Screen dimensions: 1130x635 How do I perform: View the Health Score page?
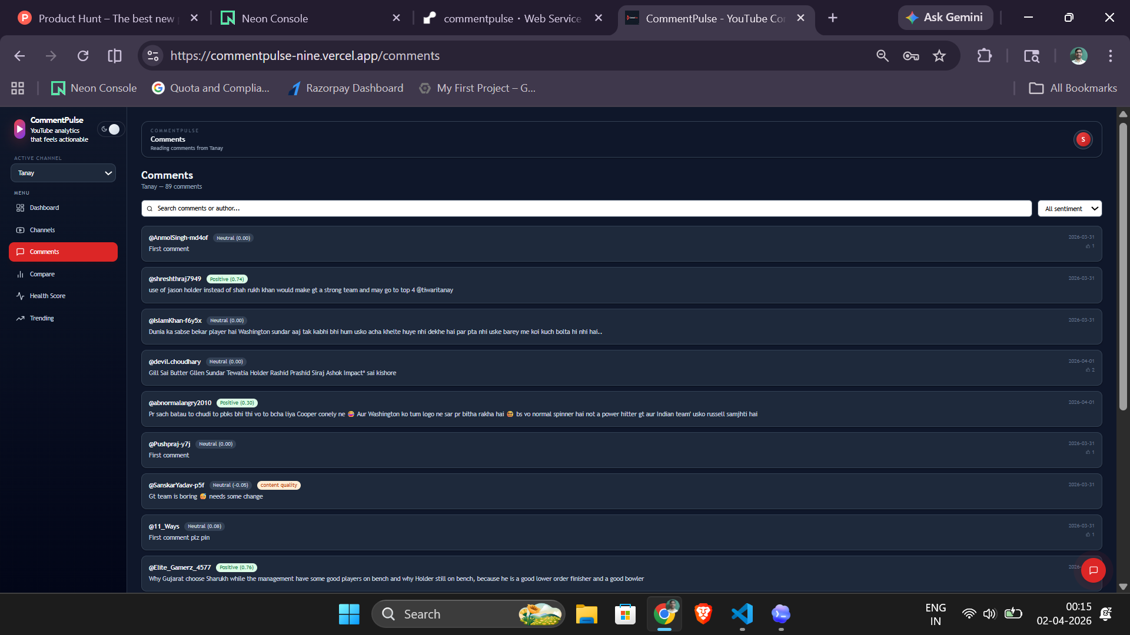47,296
